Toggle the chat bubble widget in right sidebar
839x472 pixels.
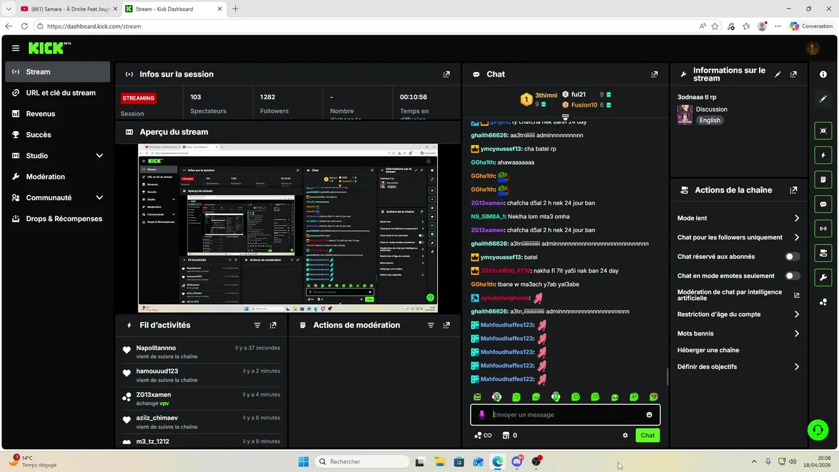pyautogui.click(x=823, y=204)
